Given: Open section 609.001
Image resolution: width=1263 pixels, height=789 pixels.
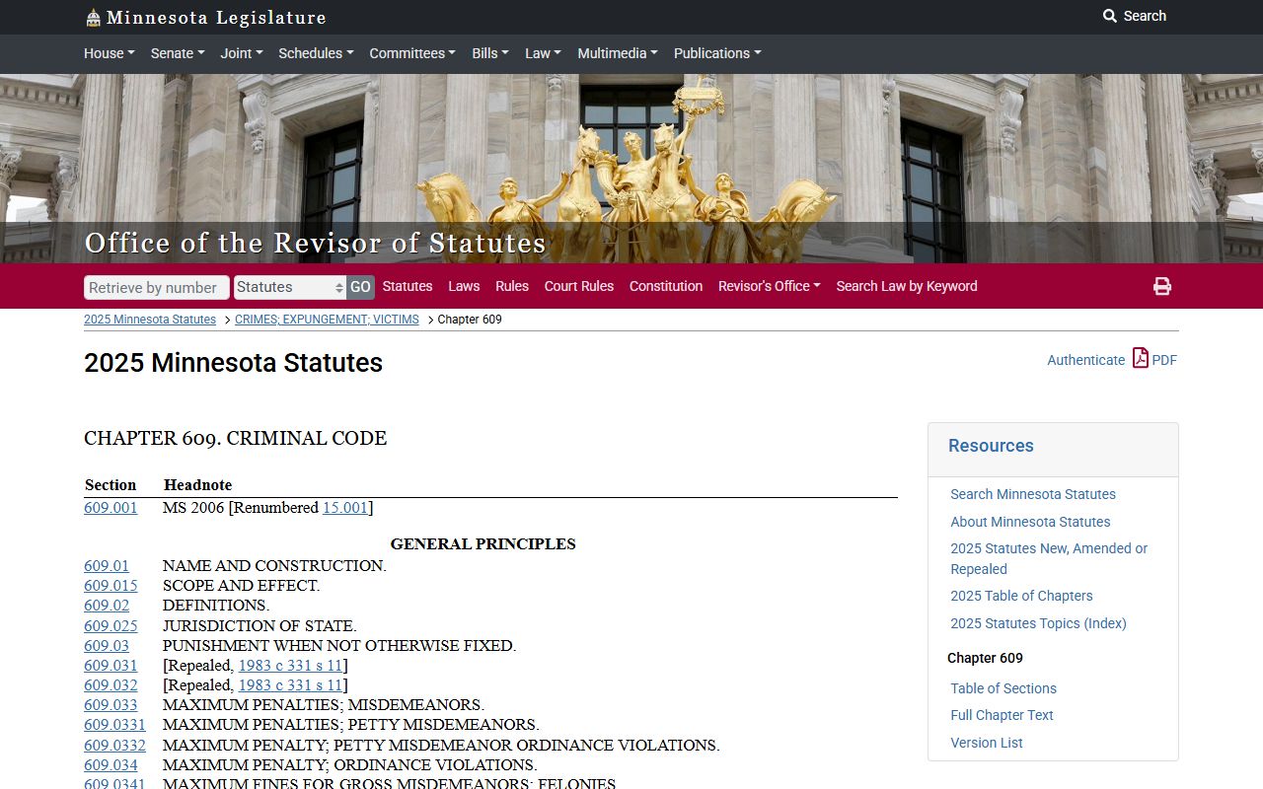Looking at the screenshot, I should 111,508.
